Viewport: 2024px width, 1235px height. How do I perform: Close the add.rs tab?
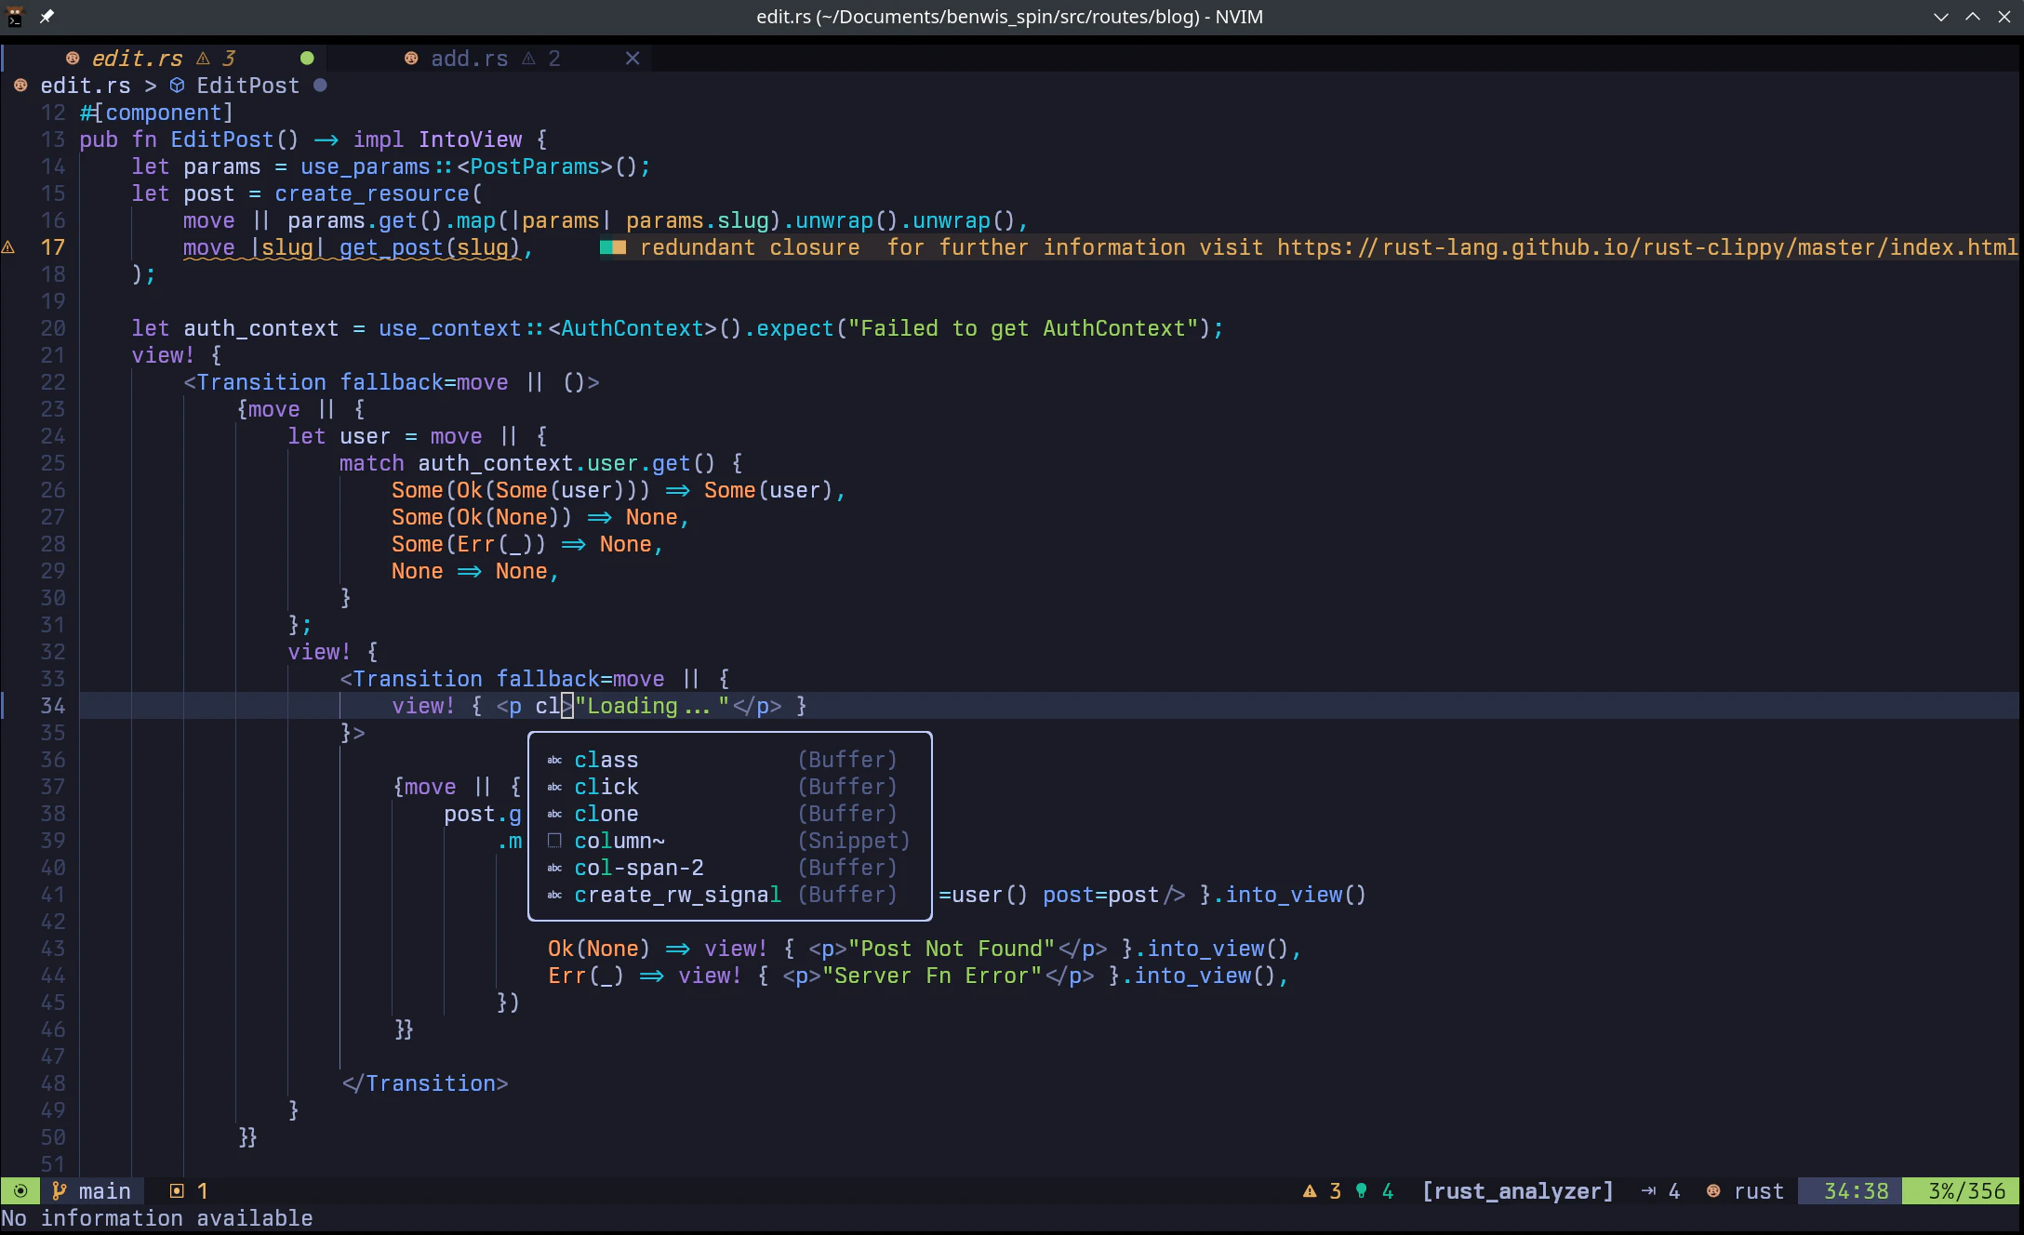point(632,59)
